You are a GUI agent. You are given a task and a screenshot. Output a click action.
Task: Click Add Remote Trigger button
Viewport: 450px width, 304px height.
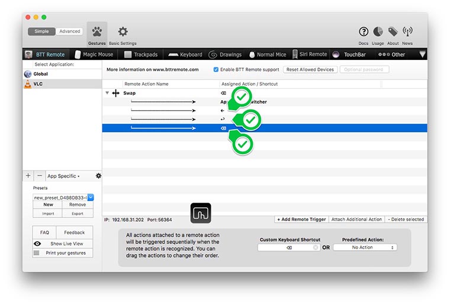tap(301, 219)
